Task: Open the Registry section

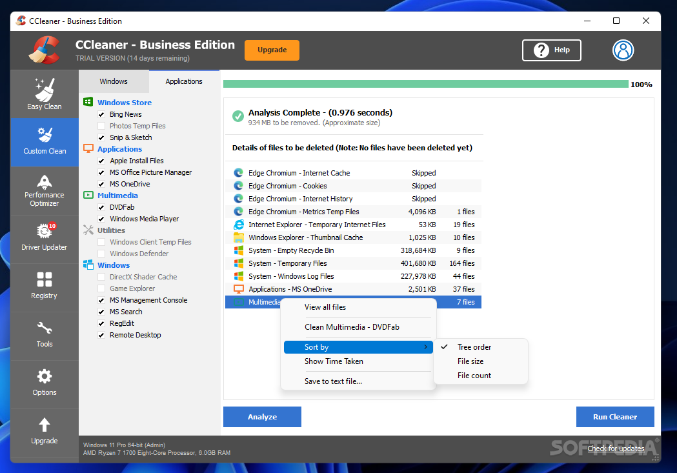Action: (x=45, y=287)
